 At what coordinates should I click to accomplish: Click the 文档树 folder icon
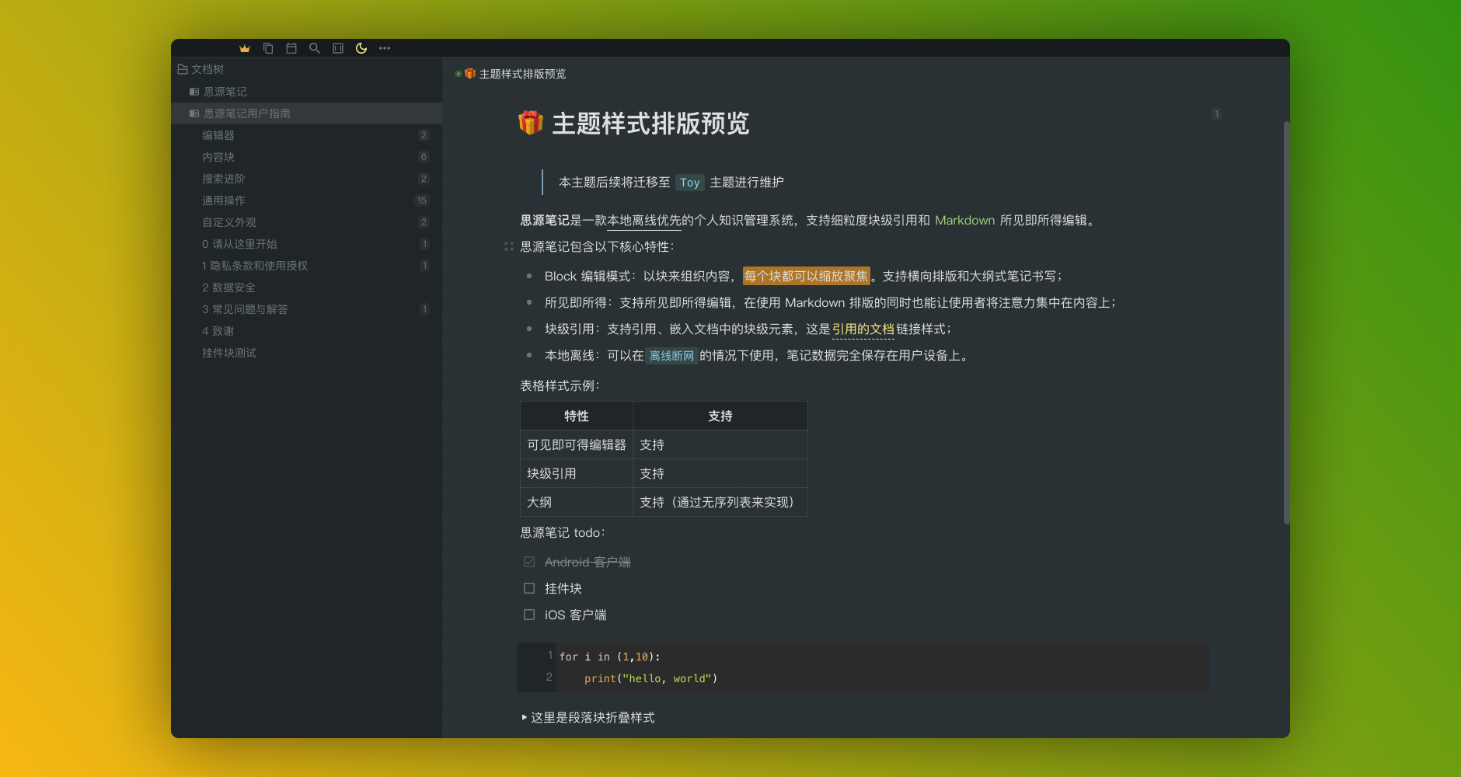coord(183,69)
